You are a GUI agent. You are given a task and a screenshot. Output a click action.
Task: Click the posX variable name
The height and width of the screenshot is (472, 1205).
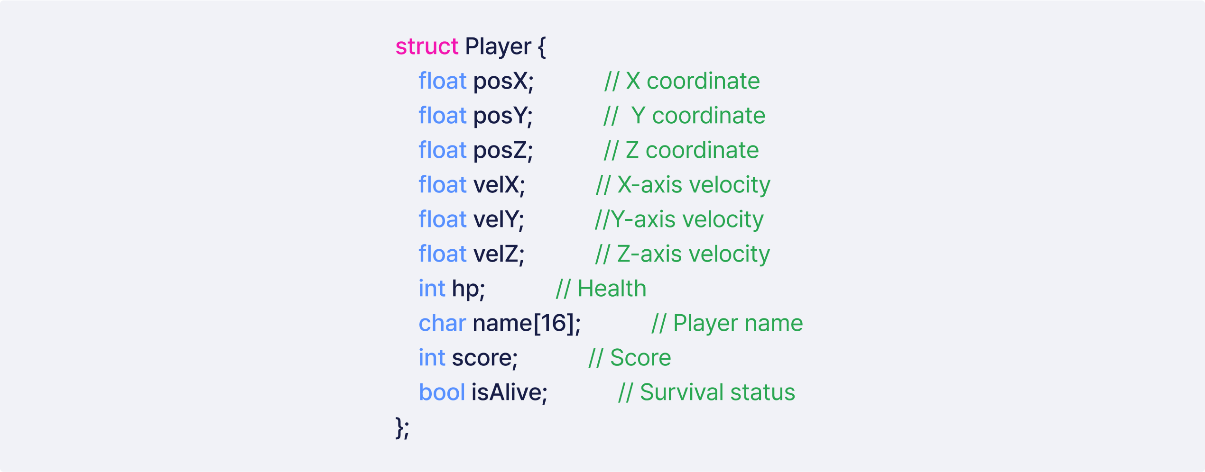pyautogui.click(x=503, y=81)
